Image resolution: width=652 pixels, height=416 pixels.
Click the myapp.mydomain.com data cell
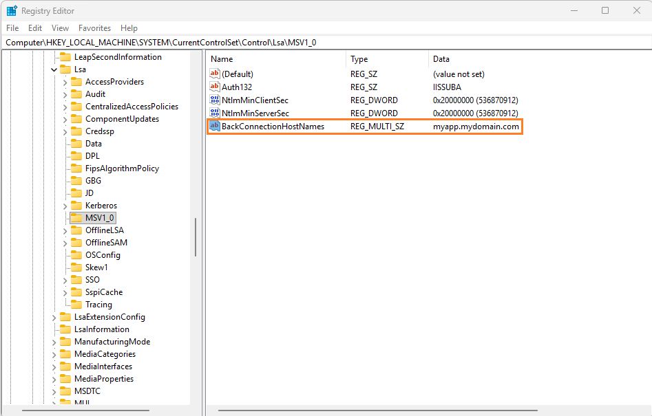tap(476, 127)
